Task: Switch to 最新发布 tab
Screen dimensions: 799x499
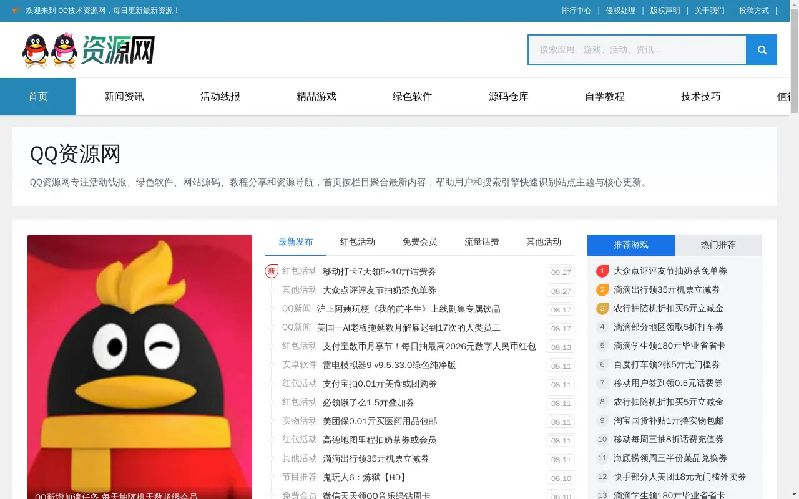Action: coord(295,242)
